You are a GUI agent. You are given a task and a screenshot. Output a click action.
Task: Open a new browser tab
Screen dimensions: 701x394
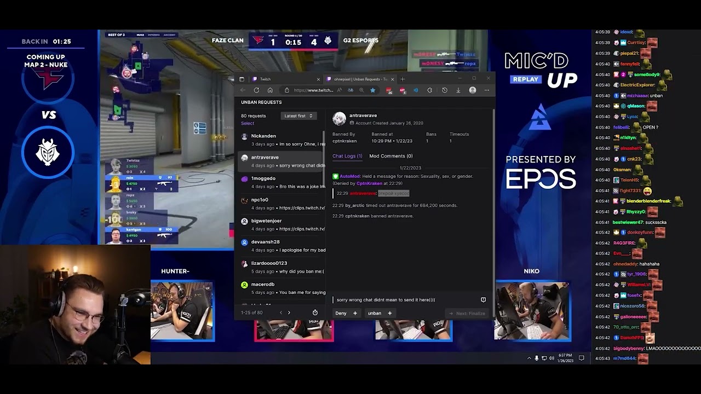pos(403,79)
